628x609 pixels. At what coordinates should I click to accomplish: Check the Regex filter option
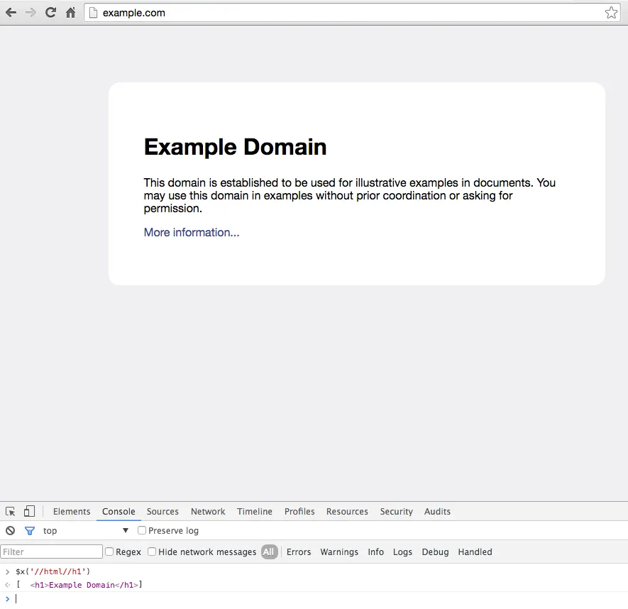[x=109, y=552]
